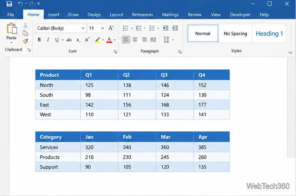Viewport: 296px width, 196px height.
Task: Expand highlight color options arrow
Action: point(103,40)
